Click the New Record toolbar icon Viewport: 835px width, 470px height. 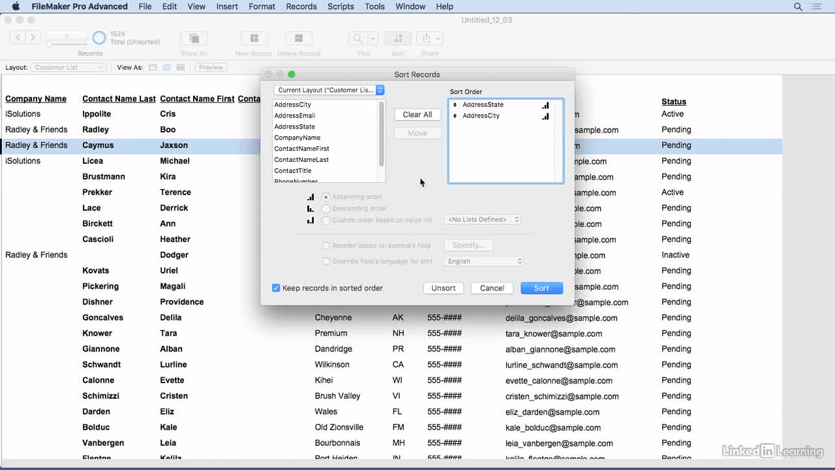[x=254, y=39]
